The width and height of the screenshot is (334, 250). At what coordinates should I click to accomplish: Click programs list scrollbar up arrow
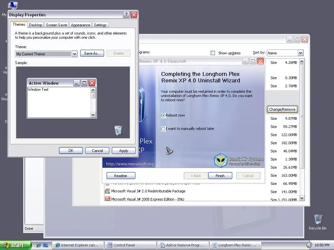302,62
